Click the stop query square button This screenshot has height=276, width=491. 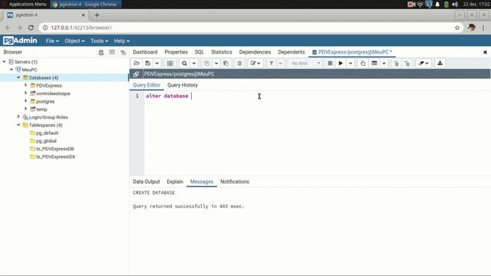coord(330,63)
